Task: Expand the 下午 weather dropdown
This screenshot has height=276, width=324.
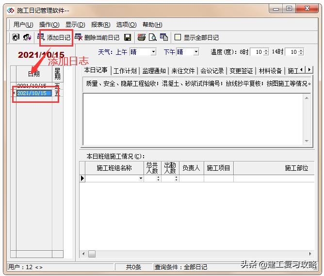Action: (x=196, y=51)
